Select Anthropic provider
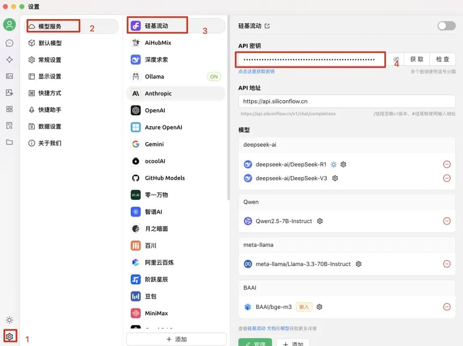Screen dimensions: 463x346 click(x=176, y=94)
